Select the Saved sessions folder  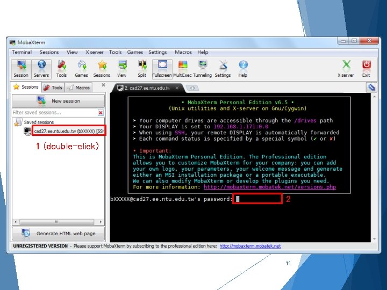click(39, 122)
